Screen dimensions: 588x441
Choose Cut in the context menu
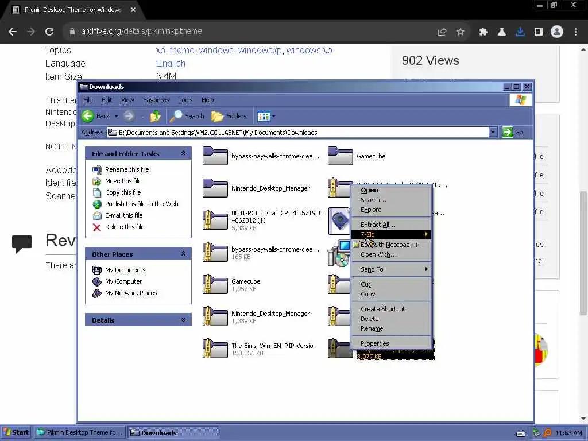(x=391, y=284)
